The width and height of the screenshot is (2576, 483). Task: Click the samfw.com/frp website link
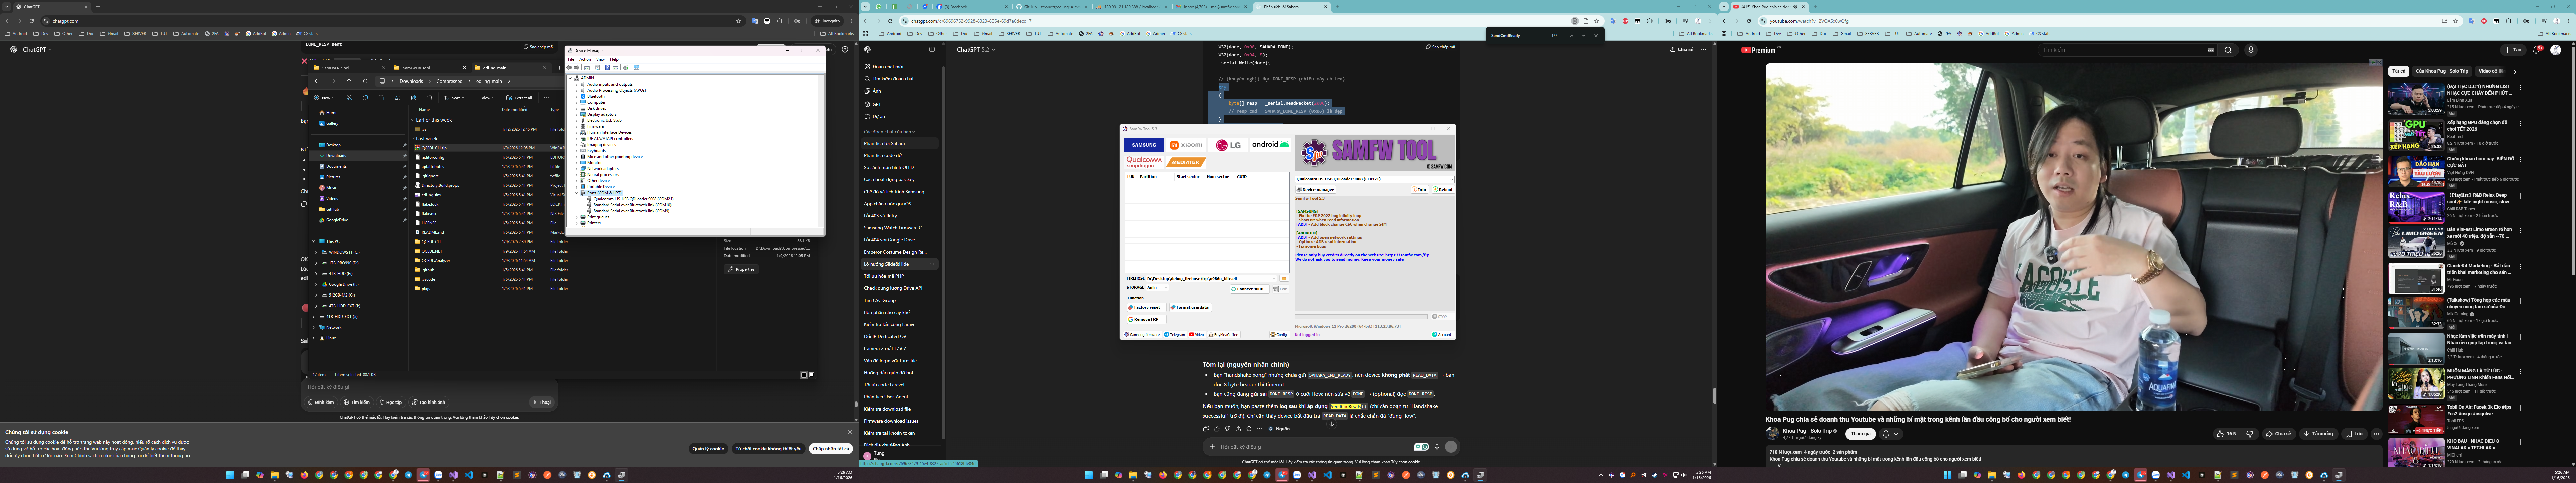(1407, 255)
